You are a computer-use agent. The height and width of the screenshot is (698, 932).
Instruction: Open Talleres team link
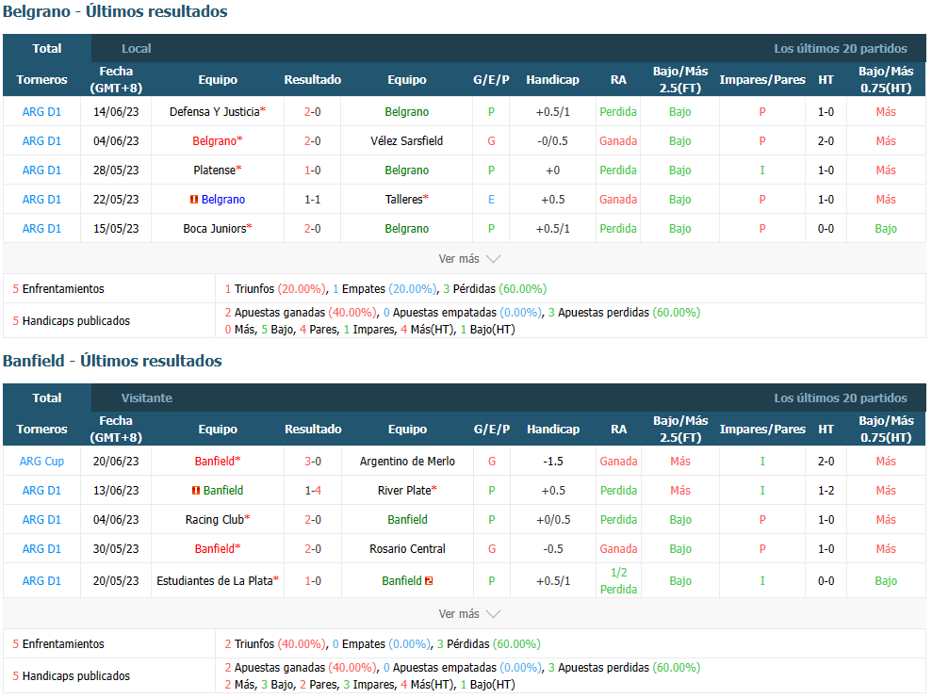[403, 200]
